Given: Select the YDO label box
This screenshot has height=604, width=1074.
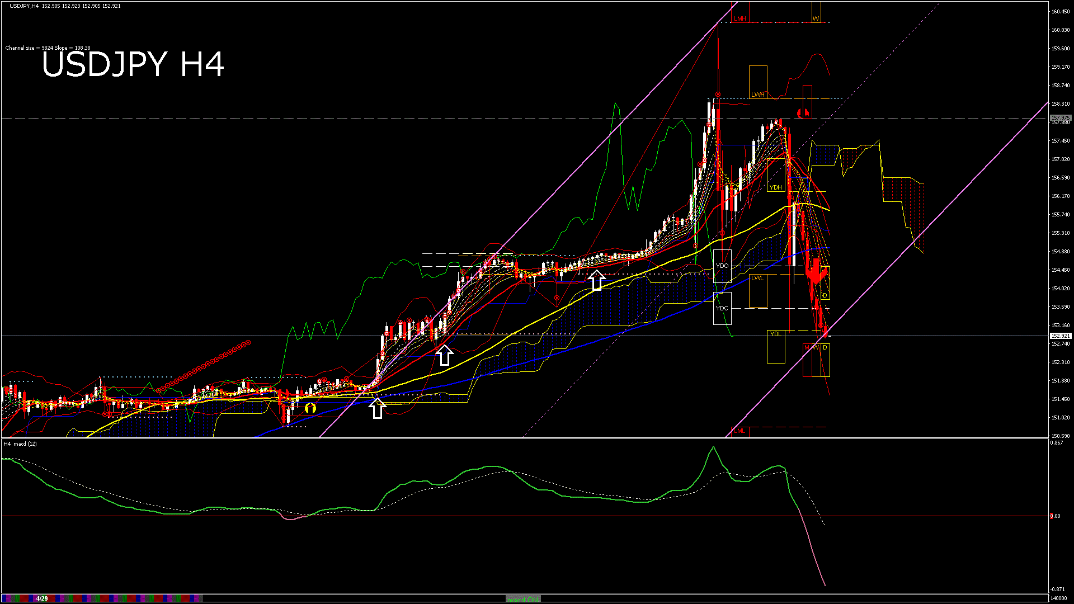Looking at the screenshot, I should [x=722, y=266].
